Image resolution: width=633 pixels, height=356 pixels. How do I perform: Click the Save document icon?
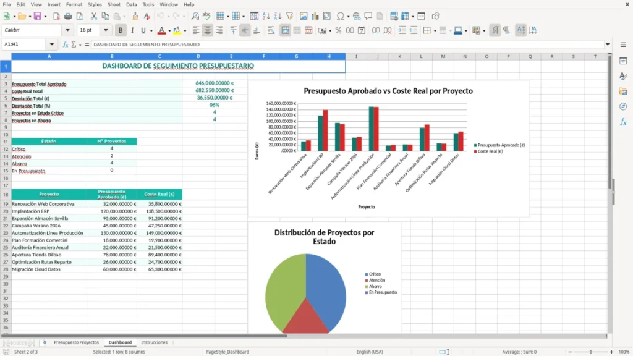38,16
